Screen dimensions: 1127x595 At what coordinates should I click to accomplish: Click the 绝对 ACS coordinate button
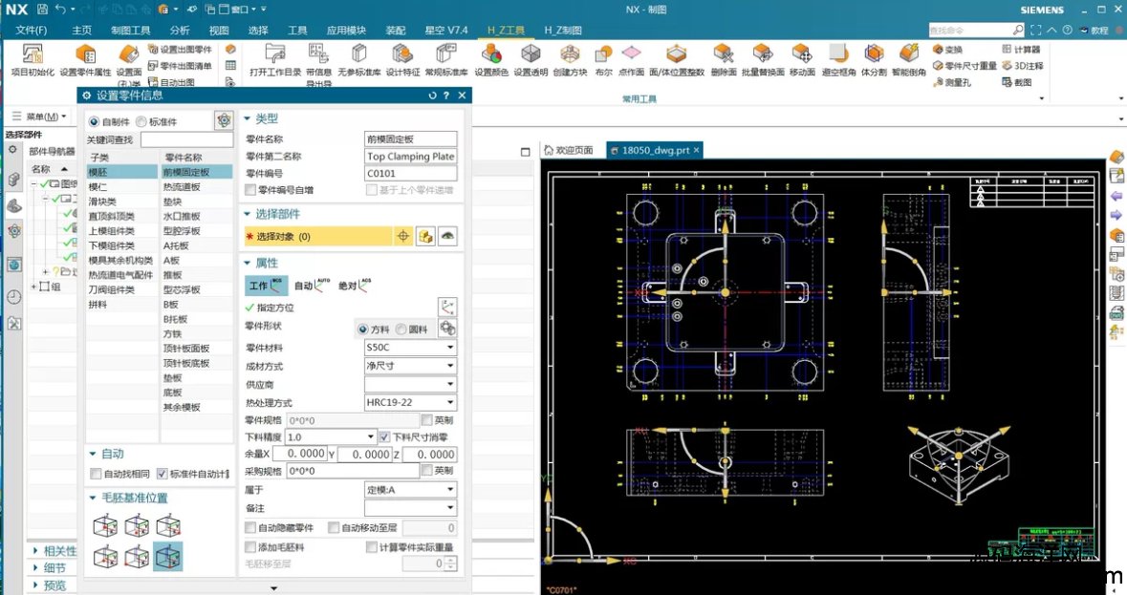[x=355, y=286]
